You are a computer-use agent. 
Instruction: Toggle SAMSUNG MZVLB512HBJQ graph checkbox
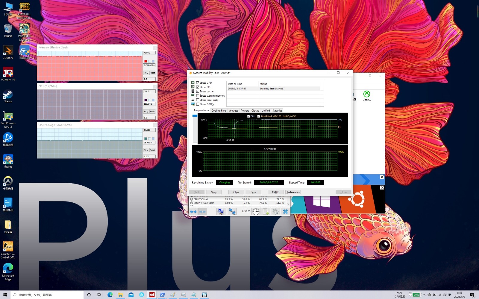click(259, 116)
